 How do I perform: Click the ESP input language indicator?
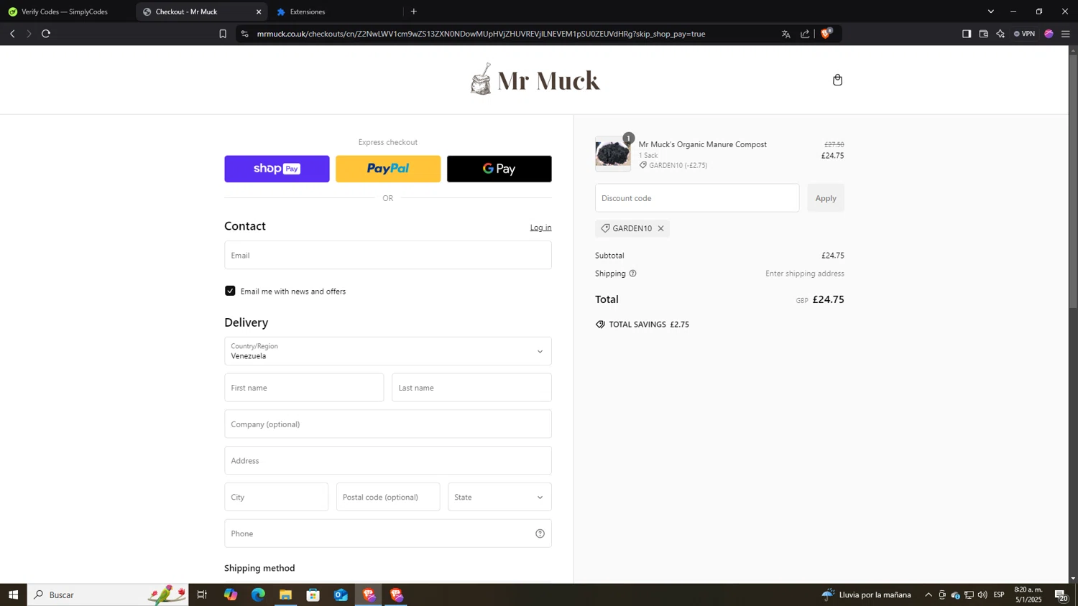[999, 595]
